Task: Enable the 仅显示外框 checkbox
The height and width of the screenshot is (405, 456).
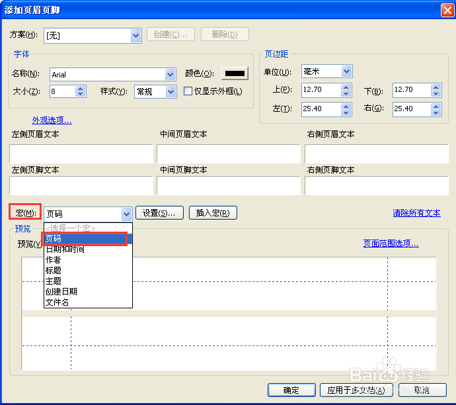Action: [x=188, y=91]
